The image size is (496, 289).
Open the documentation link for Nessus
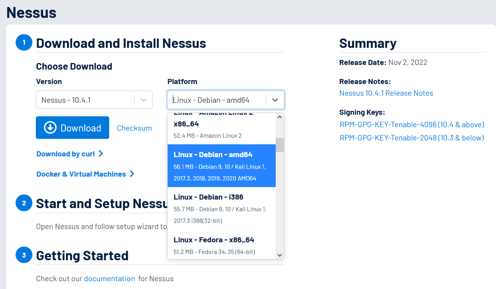[x=110, y=278]
